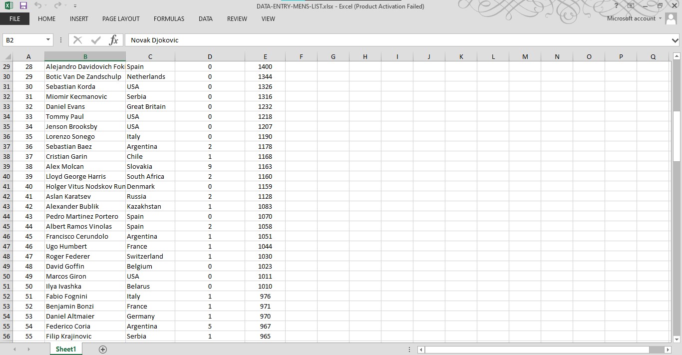Add a new sheet with the plus icon
The width and height of the screenshot is (682, 355).
point(103,350)
